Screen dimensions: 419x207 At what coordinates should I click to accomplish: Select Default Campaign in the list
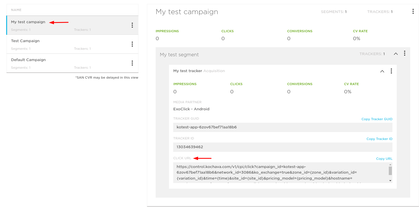coord(28,60)
